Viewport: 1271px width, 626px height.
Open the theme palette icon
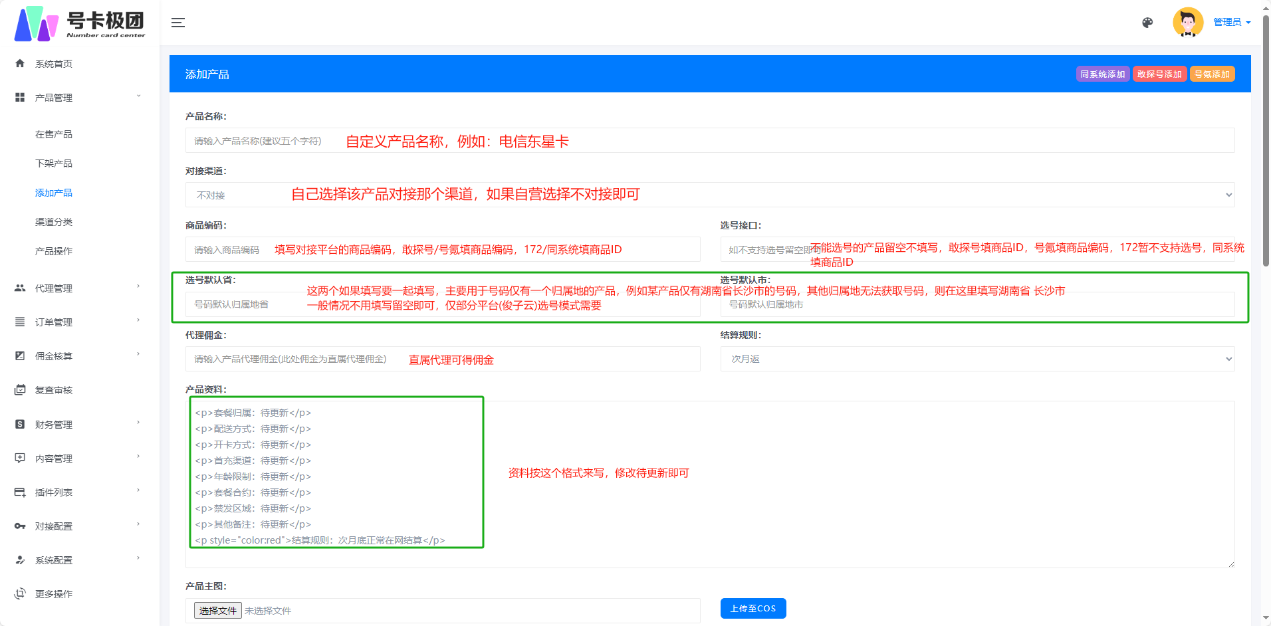1147,23
